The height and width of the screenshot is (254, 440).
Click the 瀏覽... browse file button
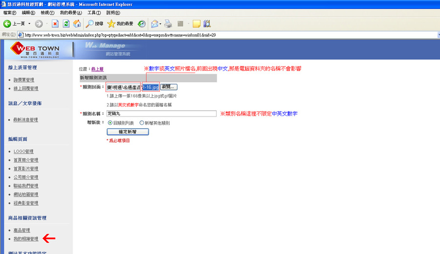click(x=169, y=87)
